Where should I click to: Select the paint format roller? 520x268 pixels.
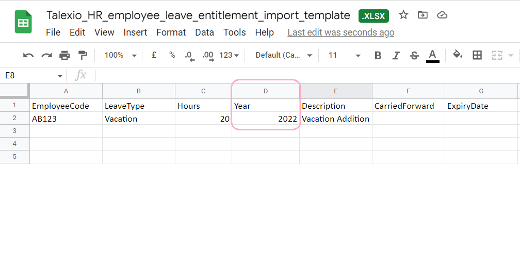click(x=82, y=55)
